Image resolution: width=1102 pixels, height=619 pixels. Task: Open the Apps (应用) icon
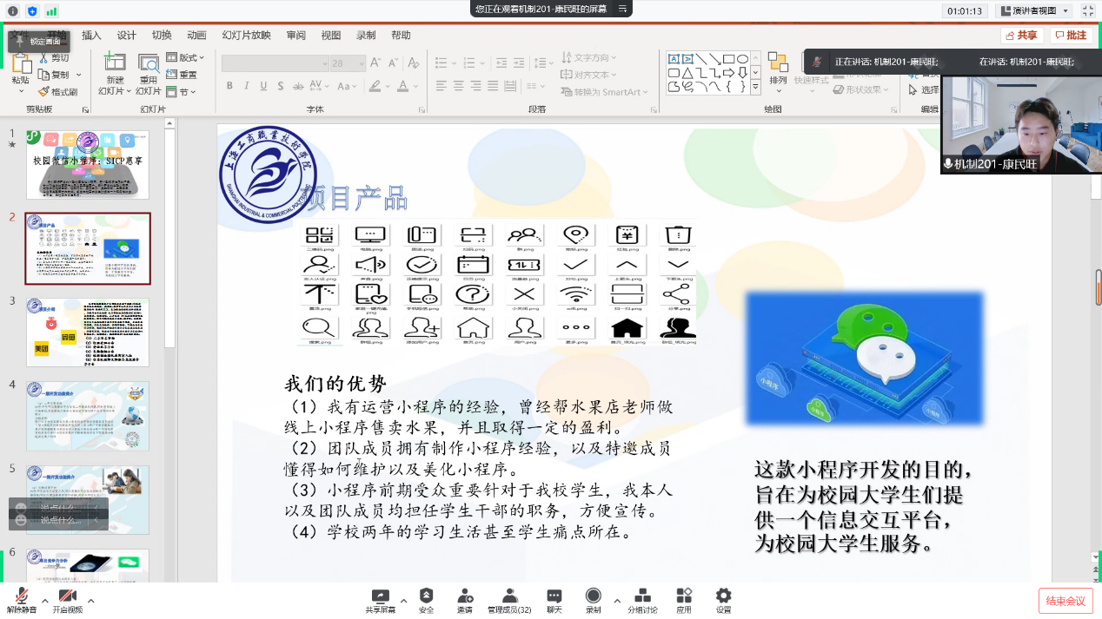pyautogui.click(x=684, y=596)
